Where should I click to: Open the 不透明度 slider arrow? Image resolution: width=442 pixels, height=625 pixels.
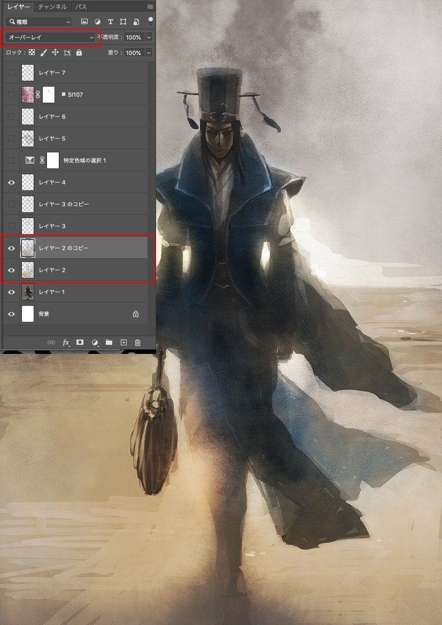point(149,37)
